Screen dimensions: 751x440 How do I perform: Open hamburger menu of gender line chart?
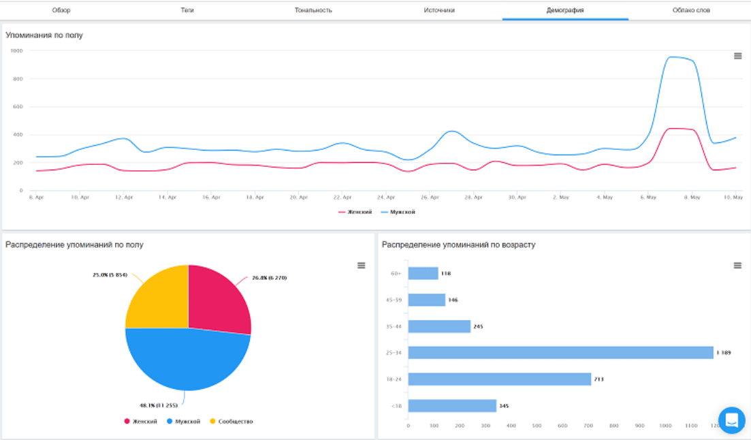pos(737,56)
